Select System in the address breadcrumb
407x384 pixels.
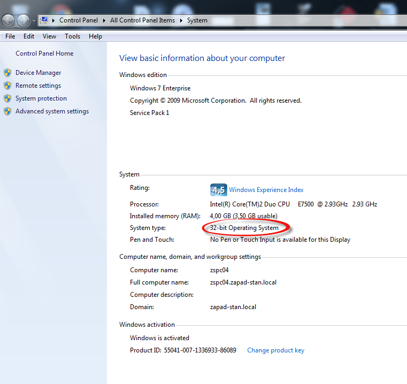tap(197, 20)
